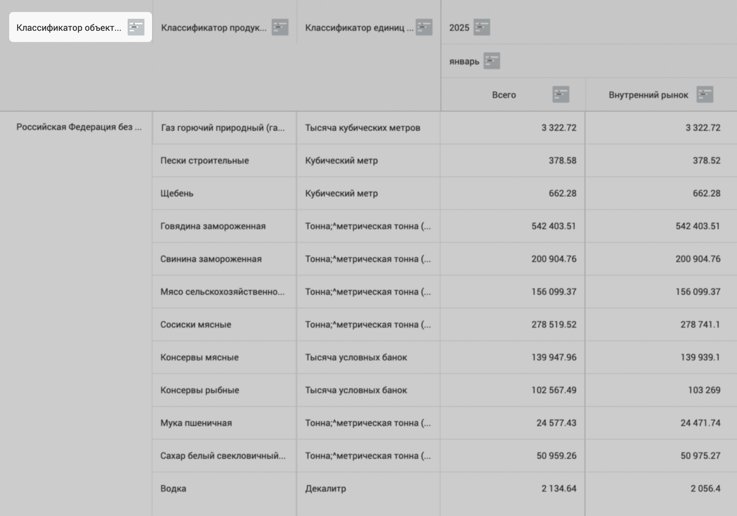
Task: Select the Классификатор объект header label
Action: click(x=69, y=28)
